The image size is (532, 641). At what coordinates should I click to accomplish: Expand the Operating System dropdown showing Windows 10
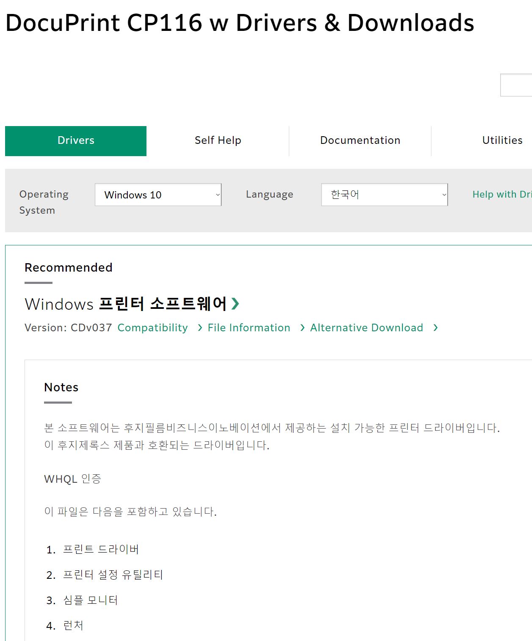pos(158,195)
